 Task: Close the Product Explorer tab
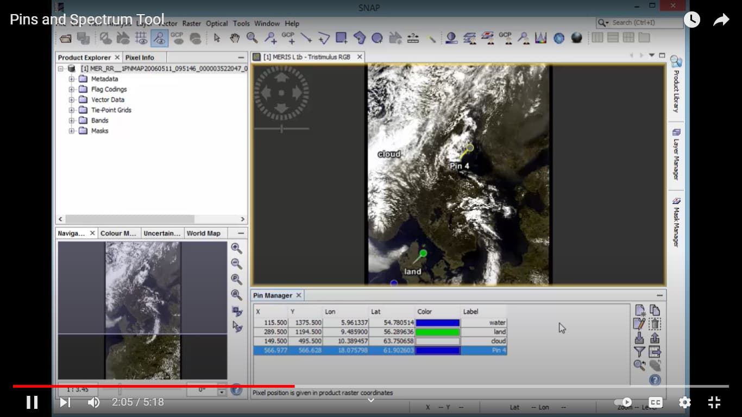tap(117, 58)
